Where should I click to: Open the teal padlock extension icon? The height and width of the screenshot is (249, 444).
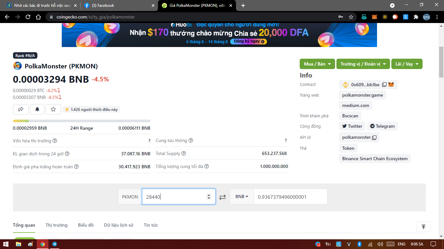[x=364, y=17]
